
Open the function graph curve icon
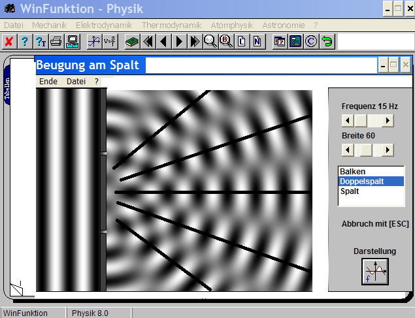pos(94,42)
